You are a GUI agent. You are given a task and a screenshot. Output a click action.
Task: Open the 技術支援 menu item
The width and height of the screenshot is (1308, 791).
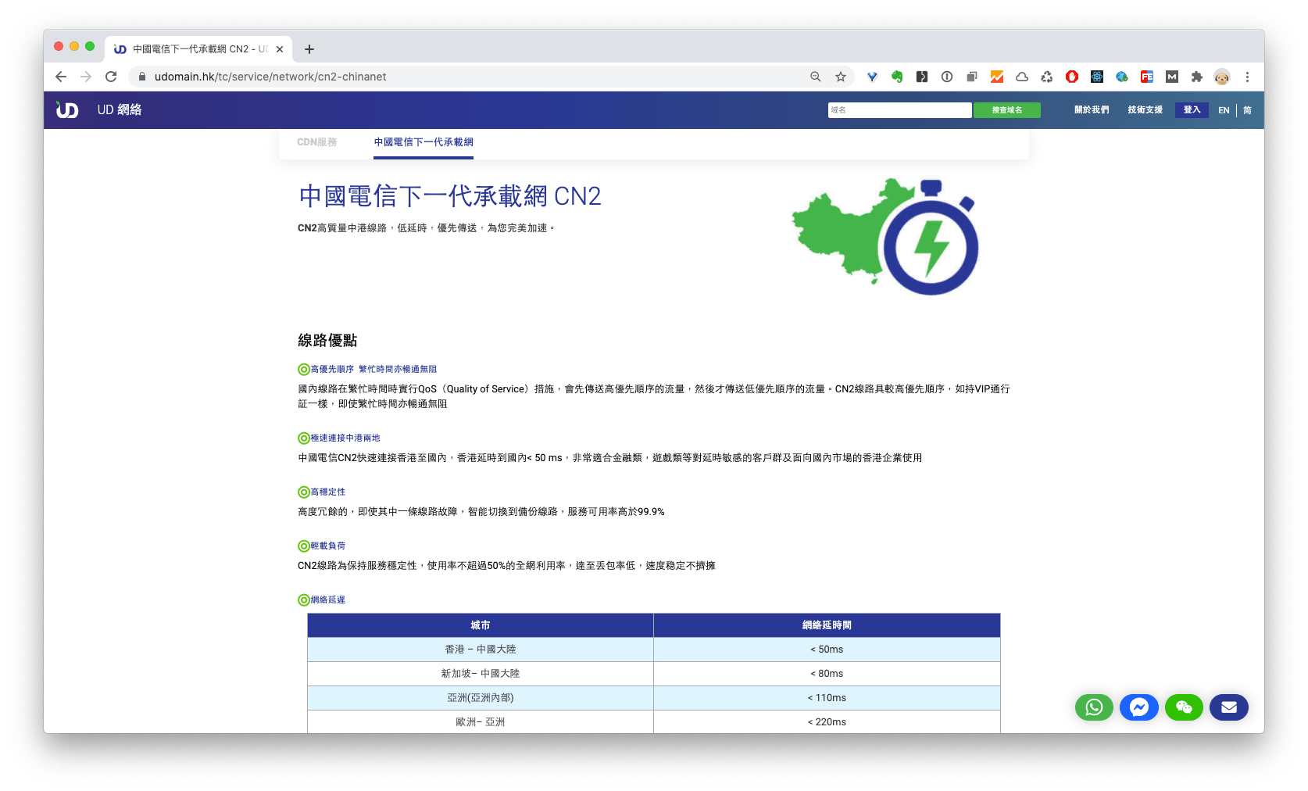[x=1144, y=109]
